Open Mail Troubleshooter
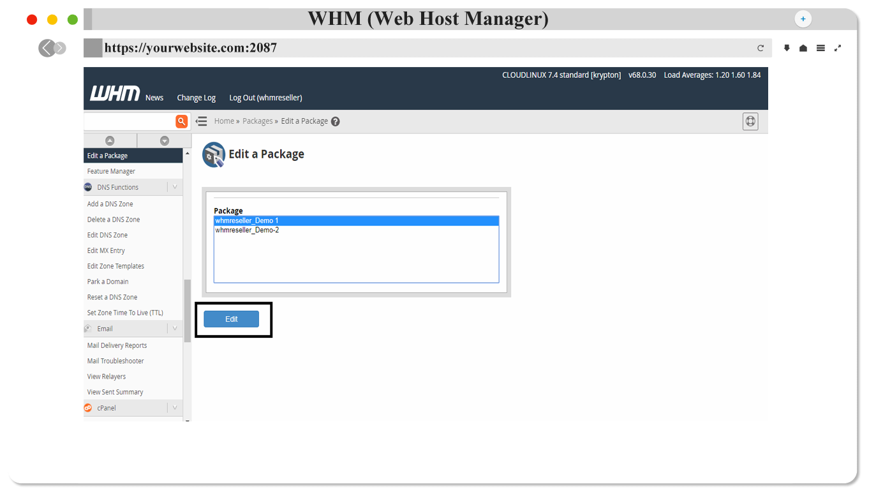 pos(115,361)
